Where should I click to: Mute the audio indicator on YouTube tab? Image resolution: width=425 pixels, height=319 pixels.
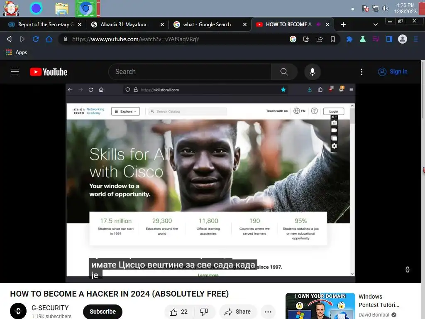(x=319, y=25)
